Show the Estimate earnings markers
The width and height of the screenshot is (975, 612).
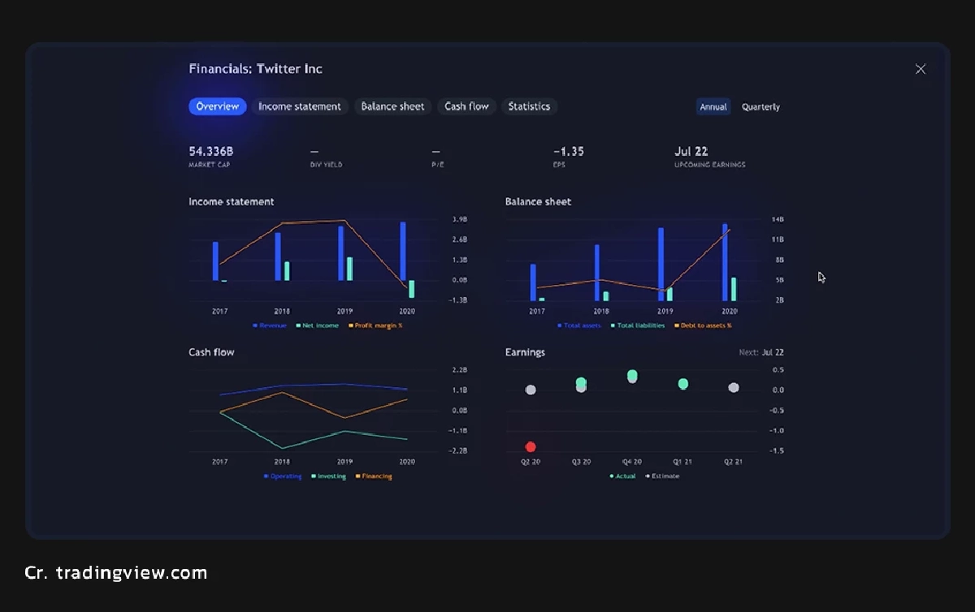pos(662,476)
